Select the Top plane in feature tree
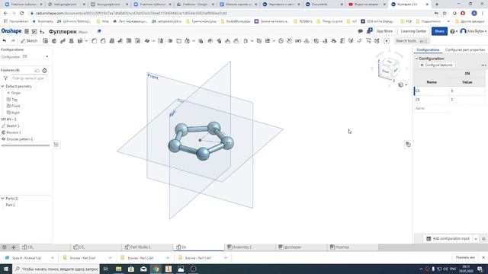 pyautogui.click(x=14, y=100)
